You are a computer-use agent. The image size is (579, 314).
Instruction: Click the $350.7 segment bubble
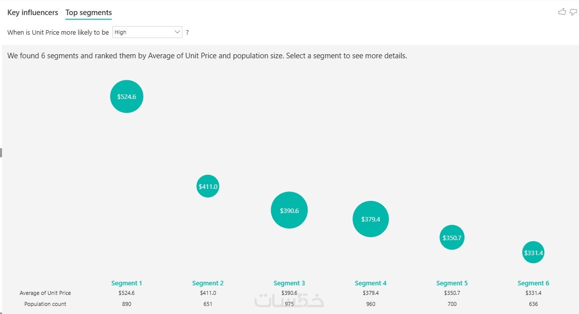tap(452, 238)
